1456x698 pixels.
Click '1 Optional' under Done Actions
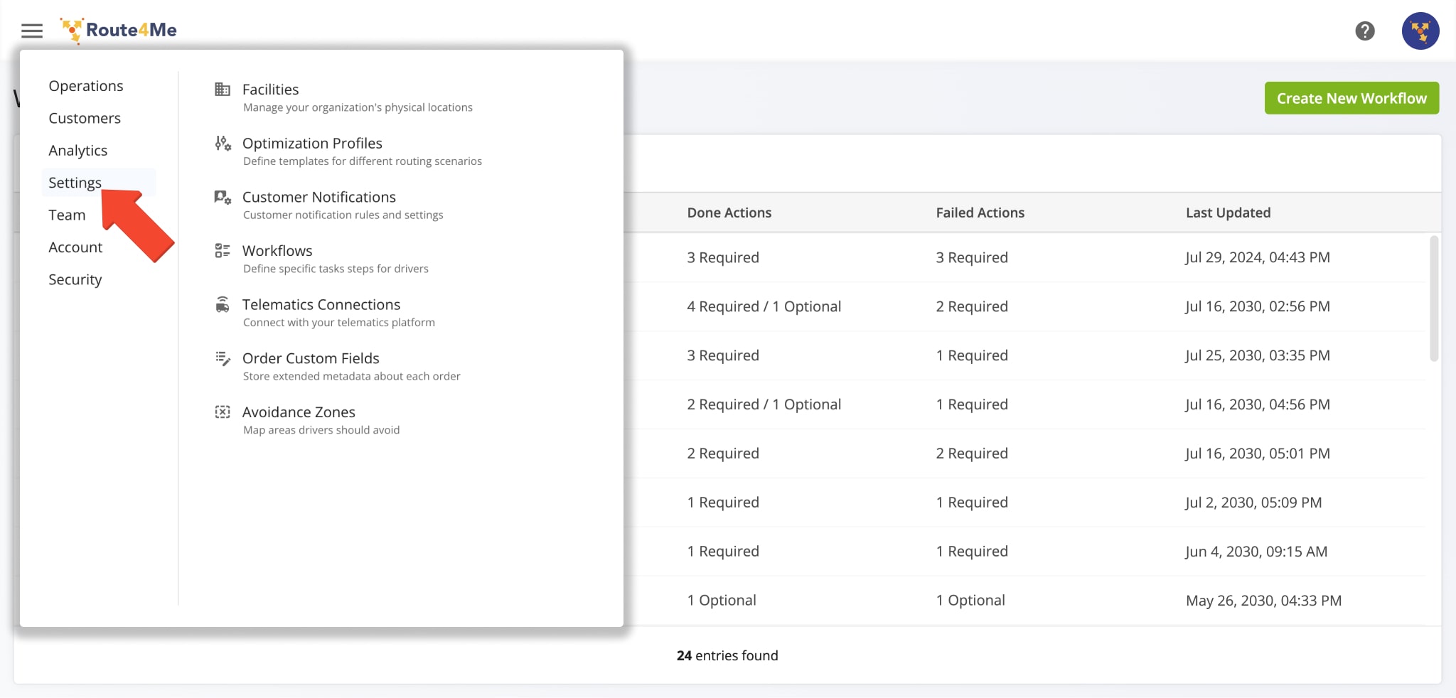click(722, 601)
